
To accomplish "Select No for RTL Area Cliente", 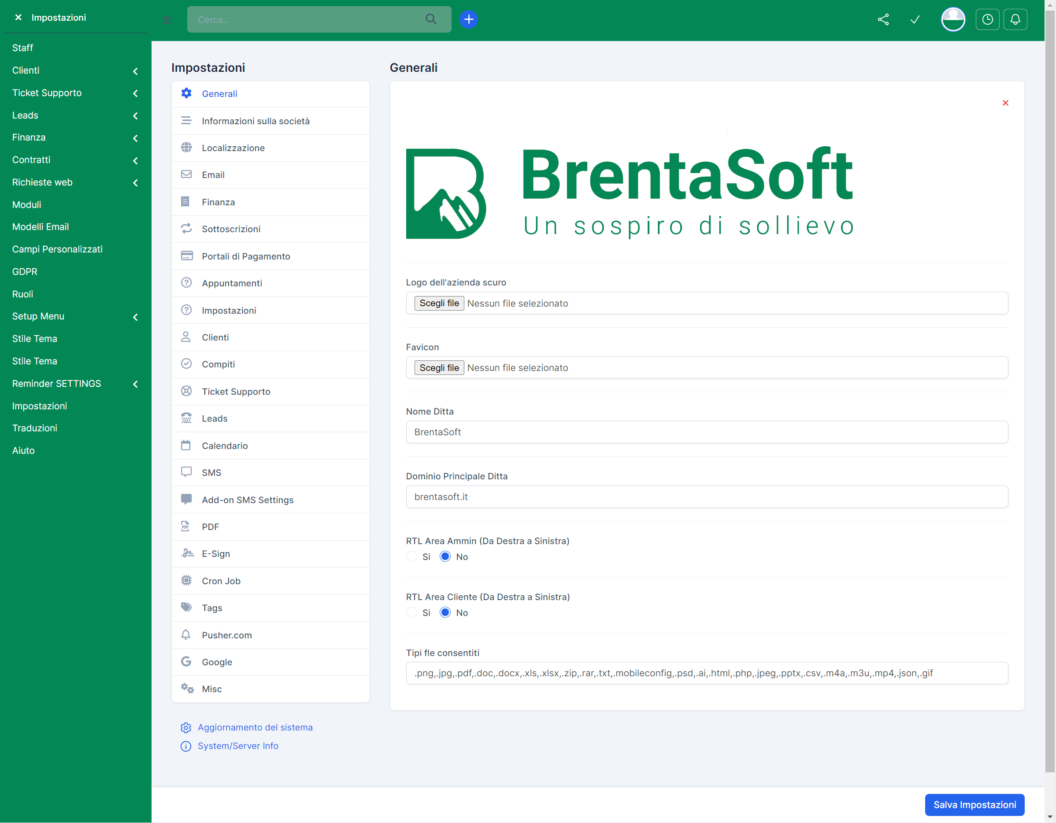I will 445,613.
